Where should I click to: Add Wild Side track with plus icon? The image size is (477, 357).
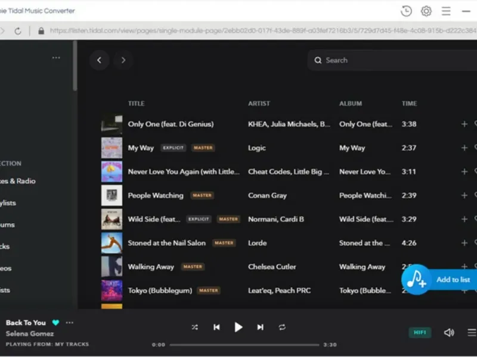coord(464,219)
